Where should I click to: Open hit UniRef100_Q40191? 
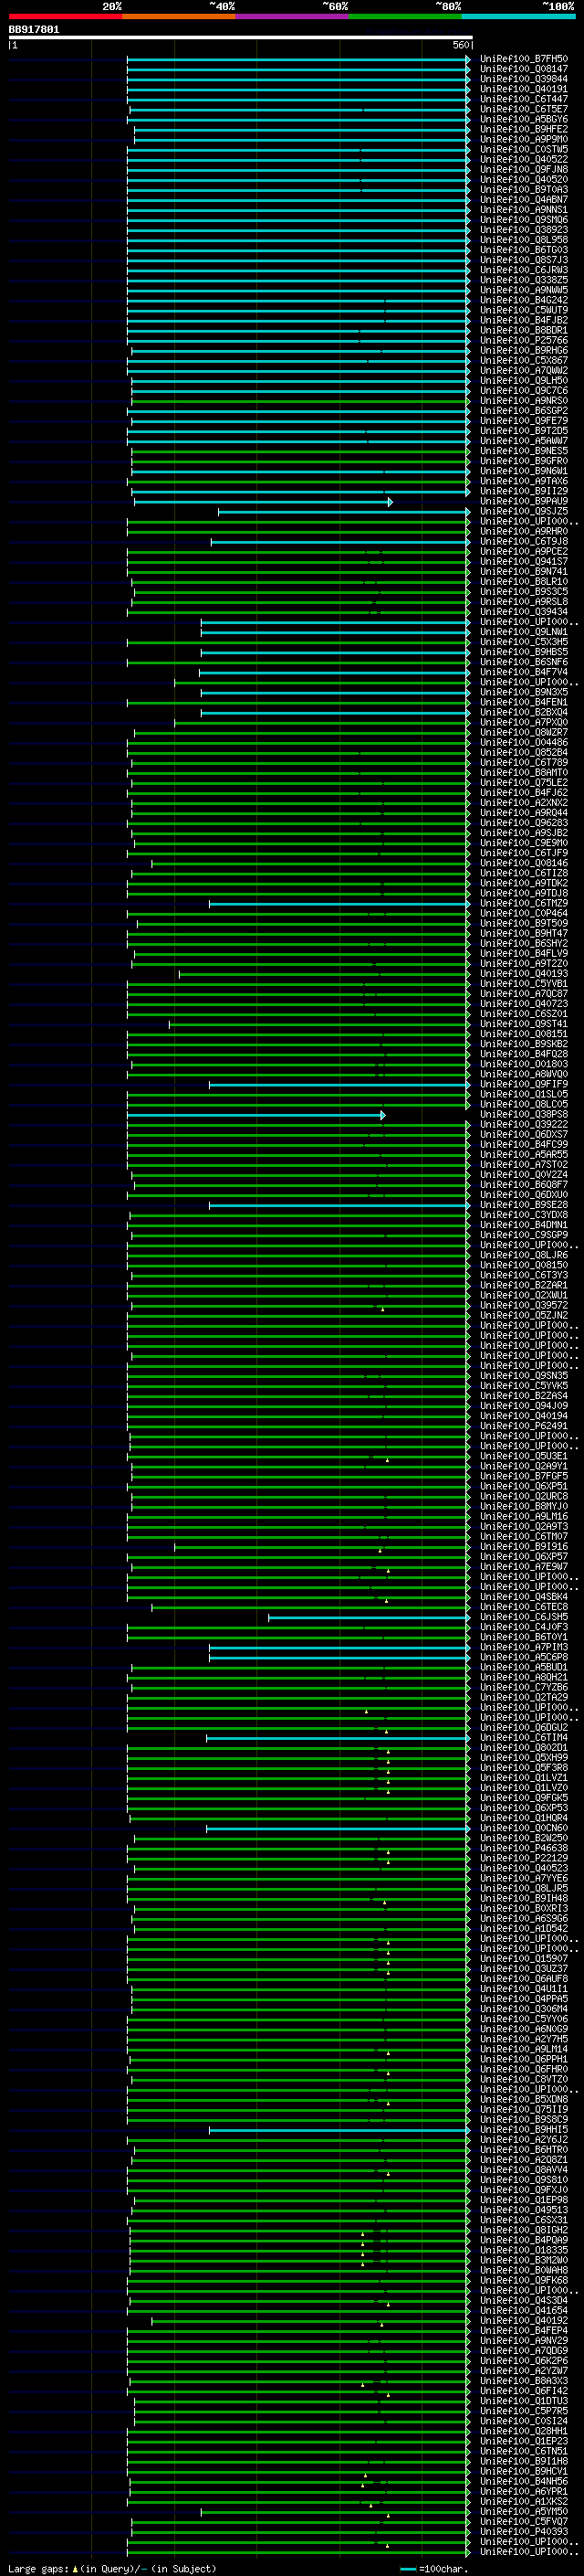(x=523, y=89)
